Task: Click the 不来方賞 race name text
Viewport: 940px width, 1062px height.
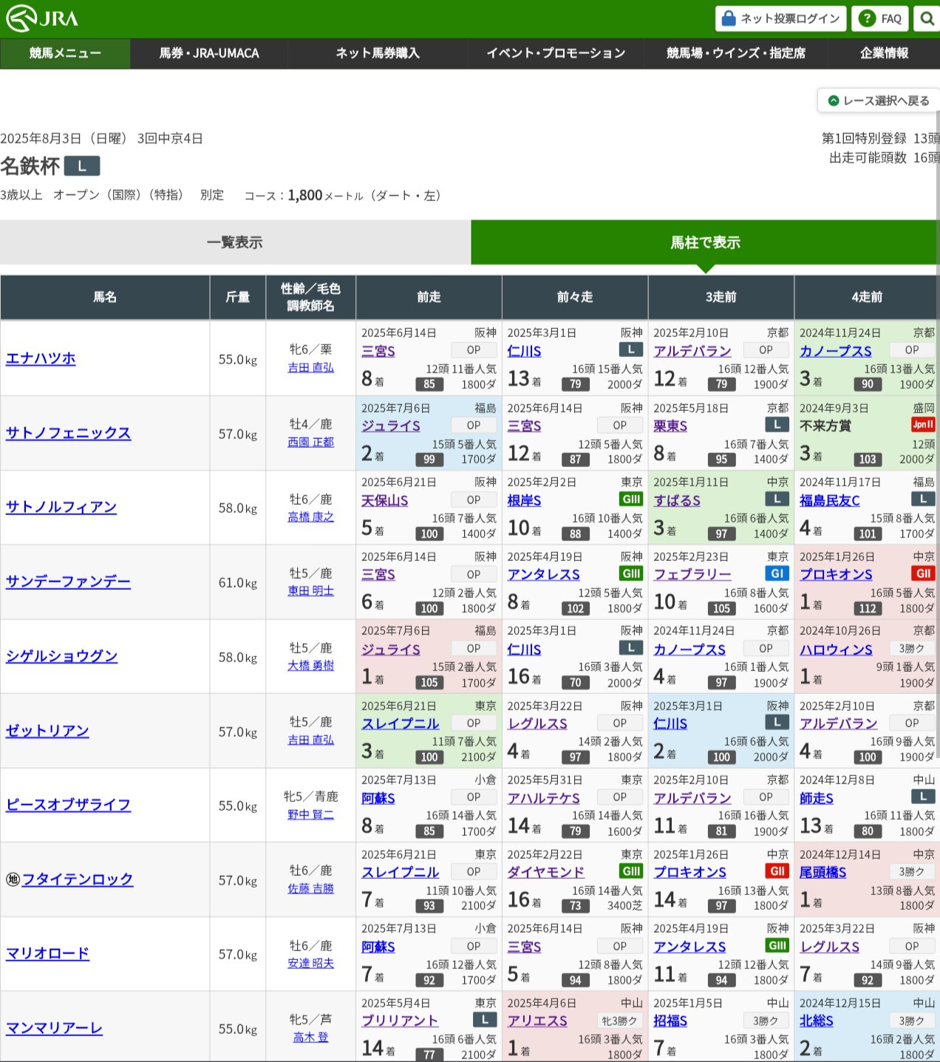Action: 825,426
